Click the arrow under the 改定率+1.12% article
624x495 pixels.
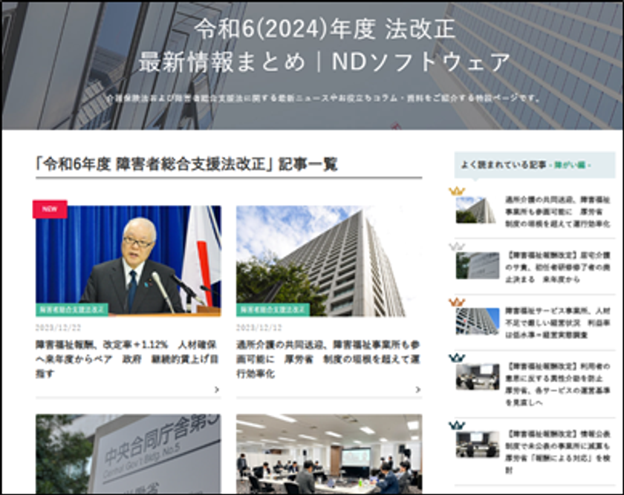(x=216, y=390)
